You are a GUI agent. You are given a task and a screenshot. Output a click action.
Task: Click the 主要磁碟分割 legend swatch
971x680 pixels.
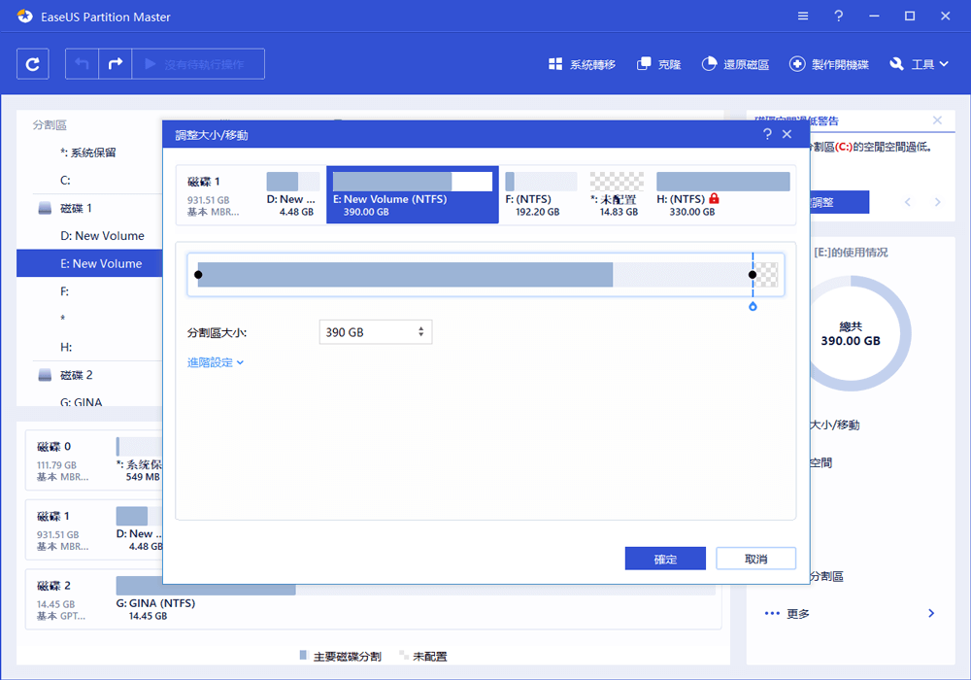[x=303, y=655]
